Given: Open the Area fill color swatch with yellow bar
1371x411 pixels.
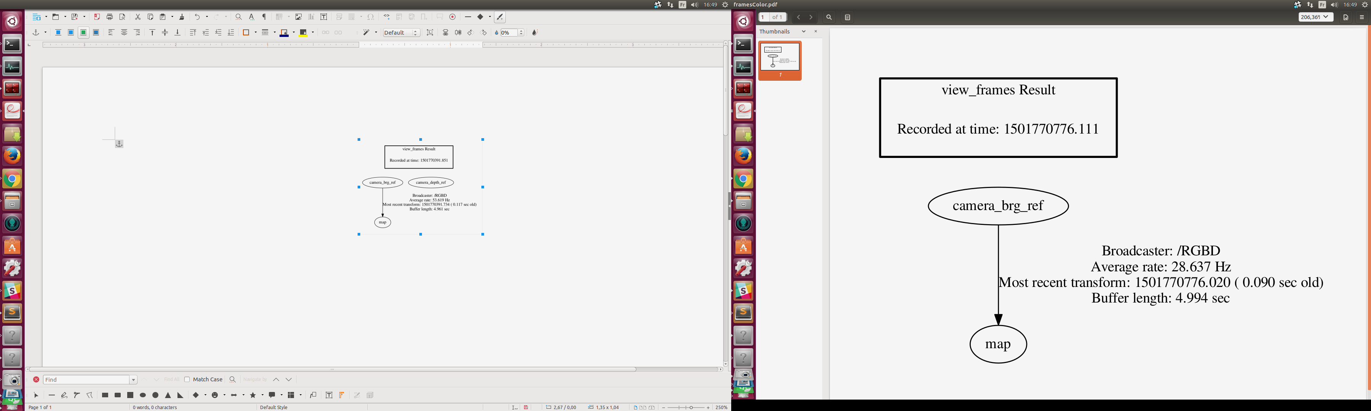Looking at the screenshot, I should click(x=304, y=32).
